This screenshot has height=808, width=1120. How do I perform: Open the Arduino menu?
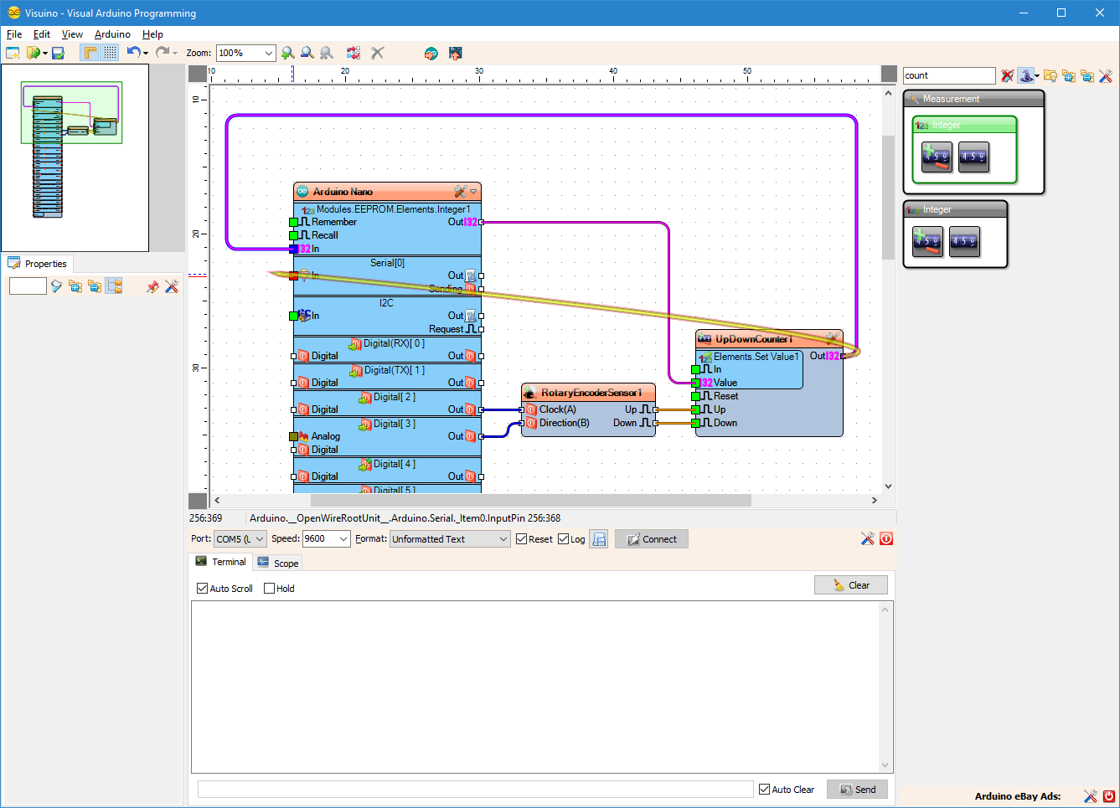(x=112, y=34)
